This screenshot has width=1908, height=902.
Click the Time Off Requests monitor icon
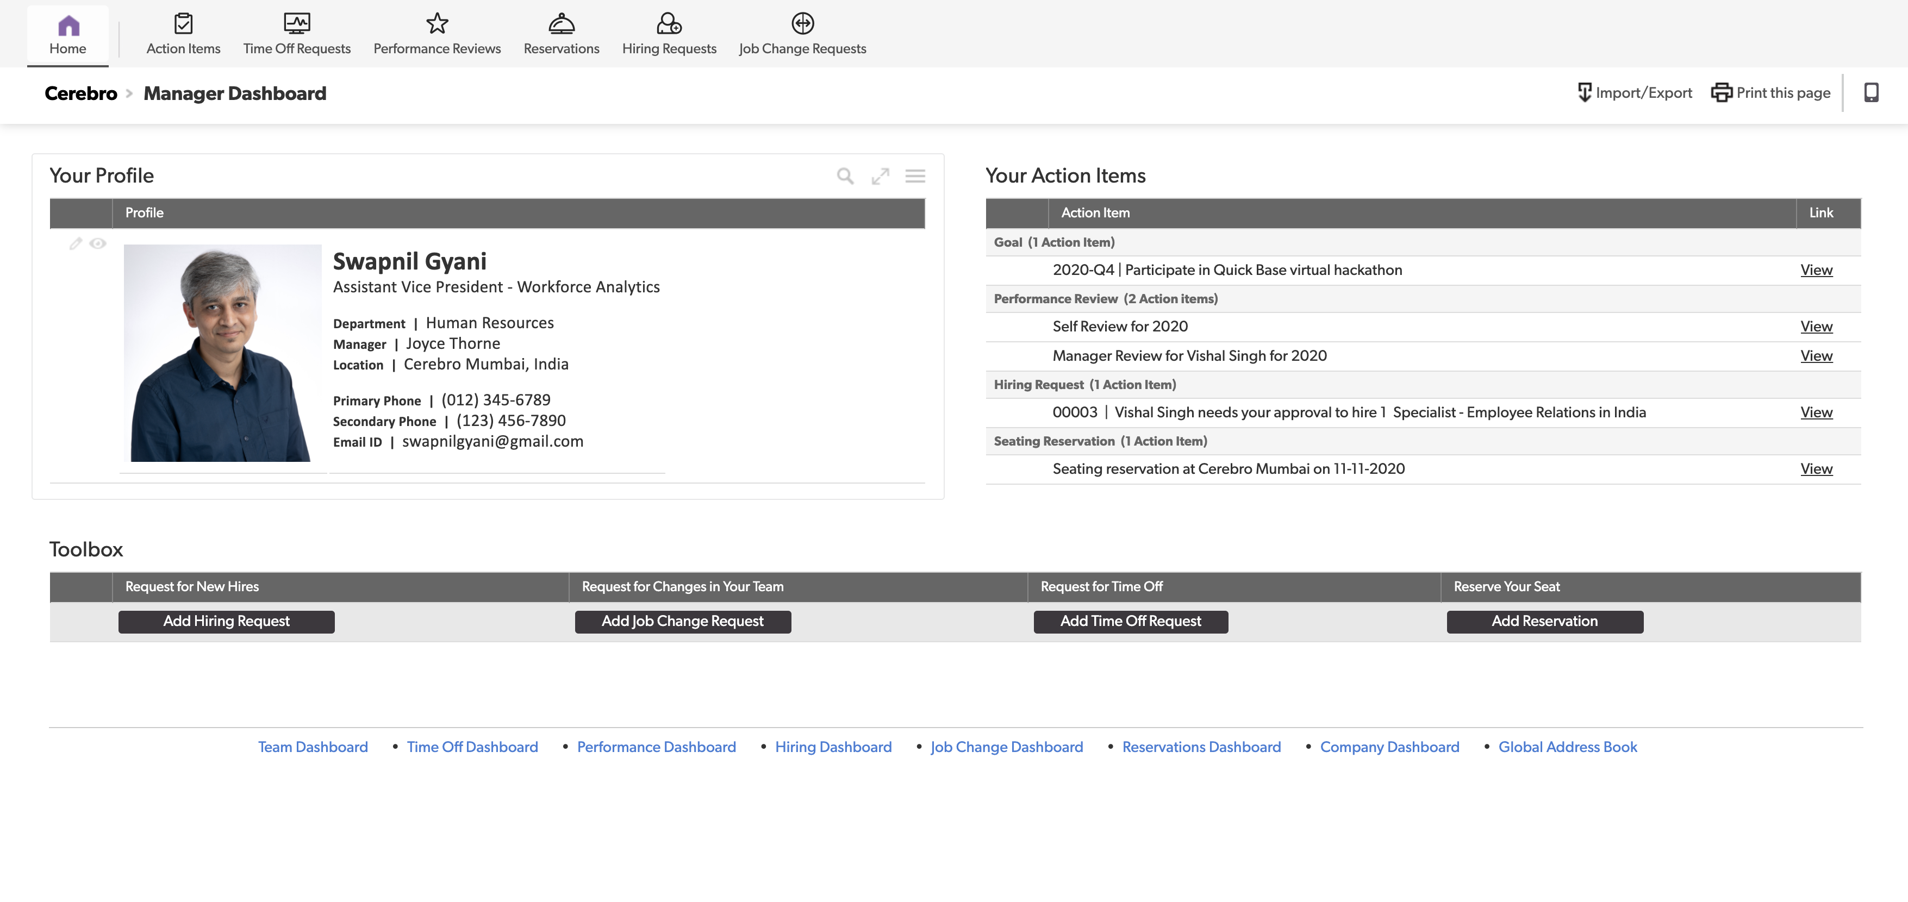pyautogui.click(x=296, y=24)
